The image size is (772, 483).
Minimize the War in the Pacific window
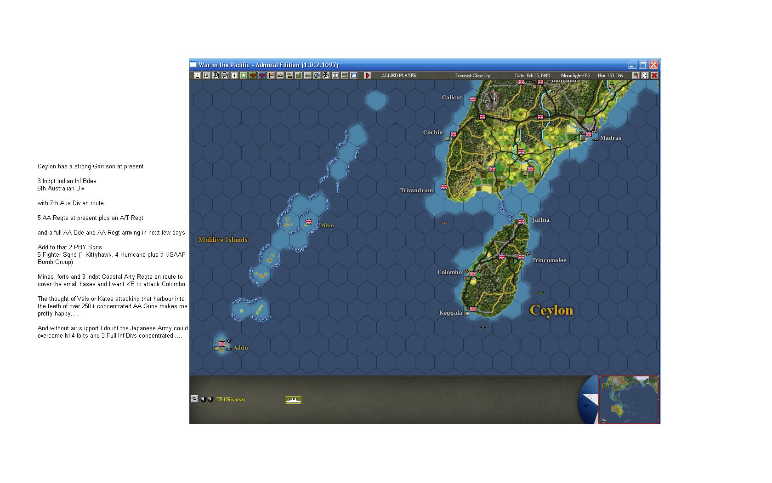click(x=633, y=65)
